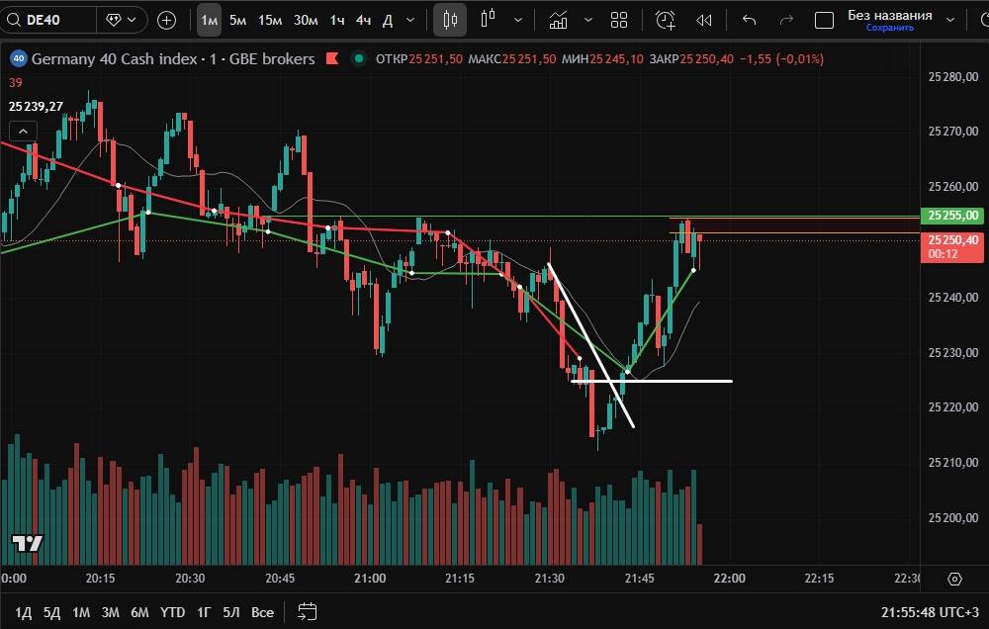The height and width of the screenshot is (629, 989).
Task: Open go-to-date calendar icon
Action: [x=308, y=612]
